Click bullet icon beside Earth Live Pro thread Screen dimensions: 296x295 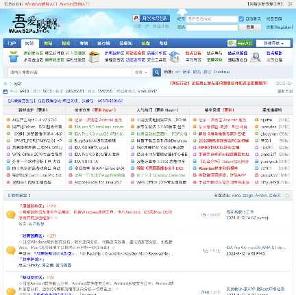click(8, 175)
